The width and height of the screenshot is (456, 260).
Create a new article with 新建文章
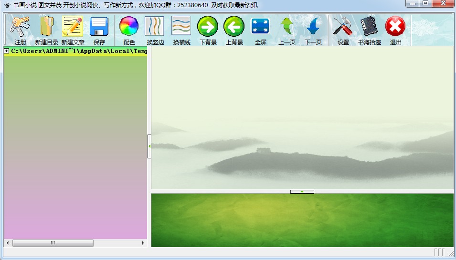pyautogui.click(x=73, y=30)
